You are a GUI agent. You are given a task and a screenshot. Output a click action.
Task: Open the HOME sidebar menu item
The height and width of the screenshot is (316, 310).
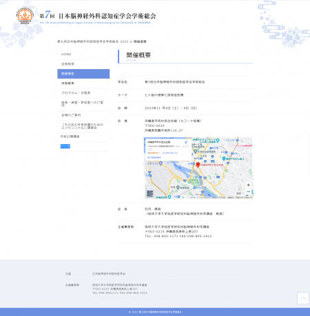pyautogui.click(x=83, y=55)
